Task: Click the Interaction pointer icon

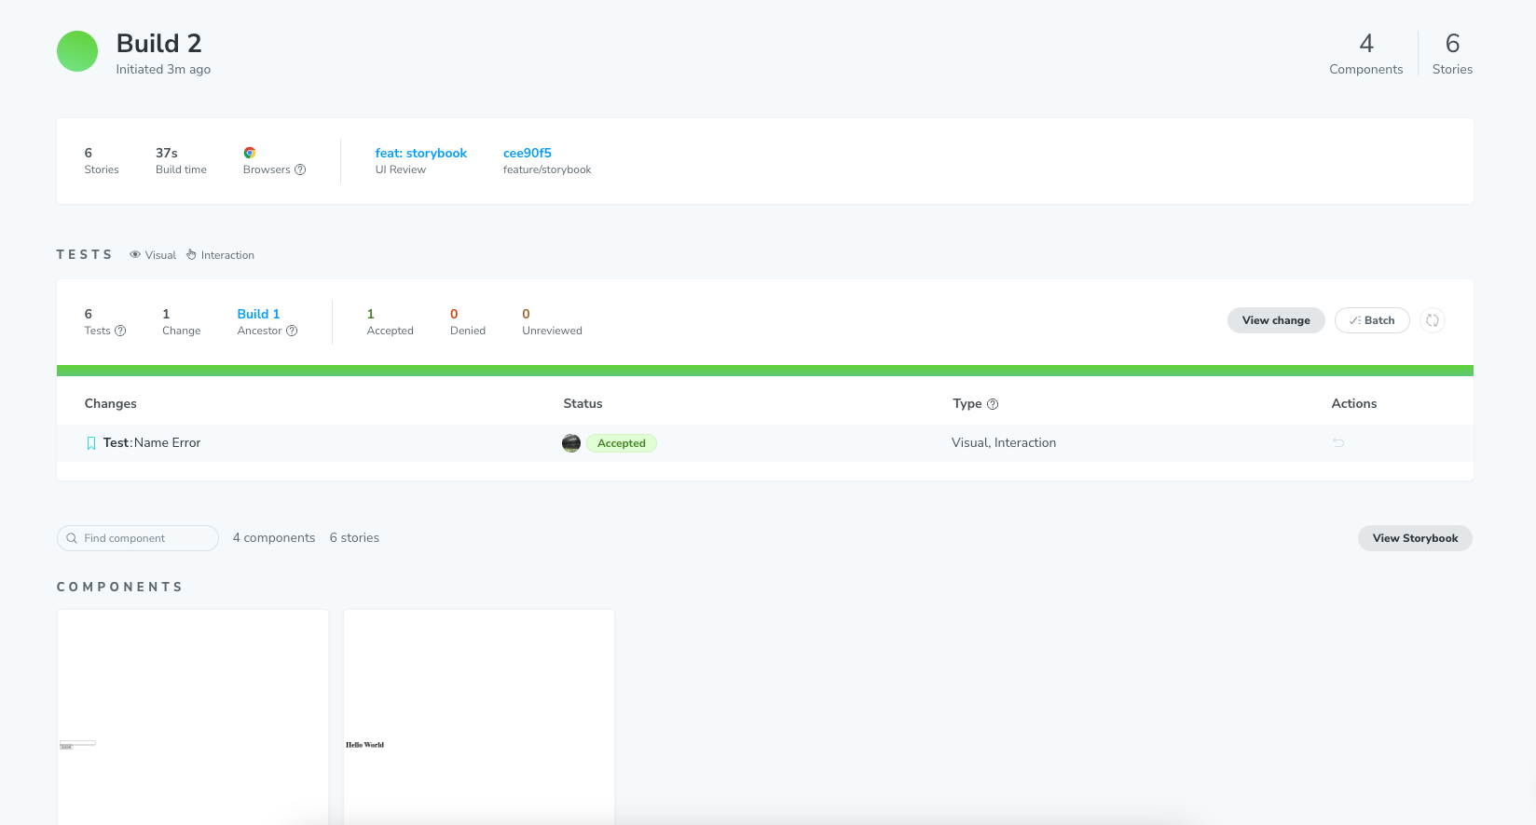Action: pyautogui.click(x=191, y=254)
